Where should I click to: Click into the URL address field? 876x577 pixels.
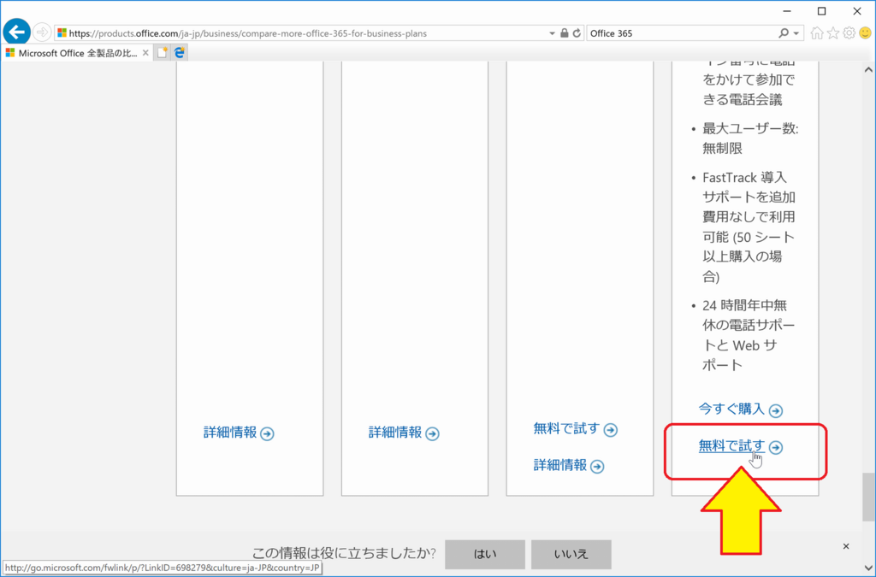click(x=302, y=33)
